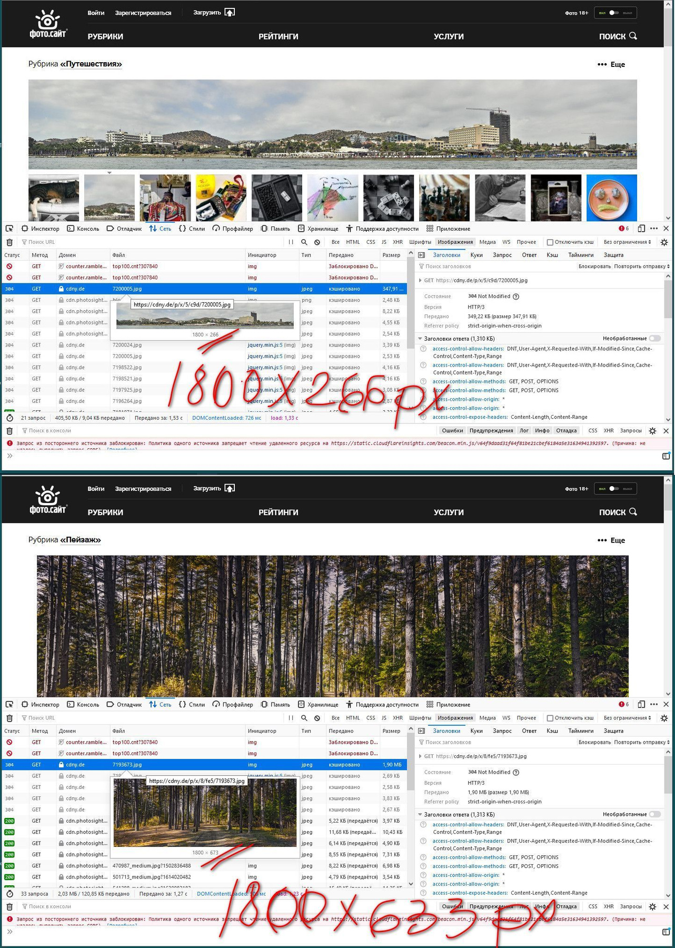Open network search magnifier icon in upper DevTools

[304, 242]
